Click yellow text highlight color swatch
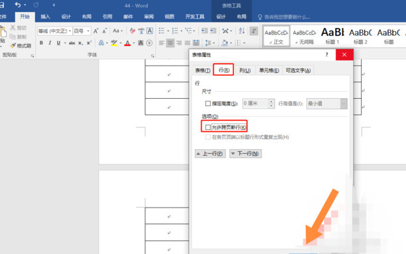The image size is (406, 254). point(114,43)
